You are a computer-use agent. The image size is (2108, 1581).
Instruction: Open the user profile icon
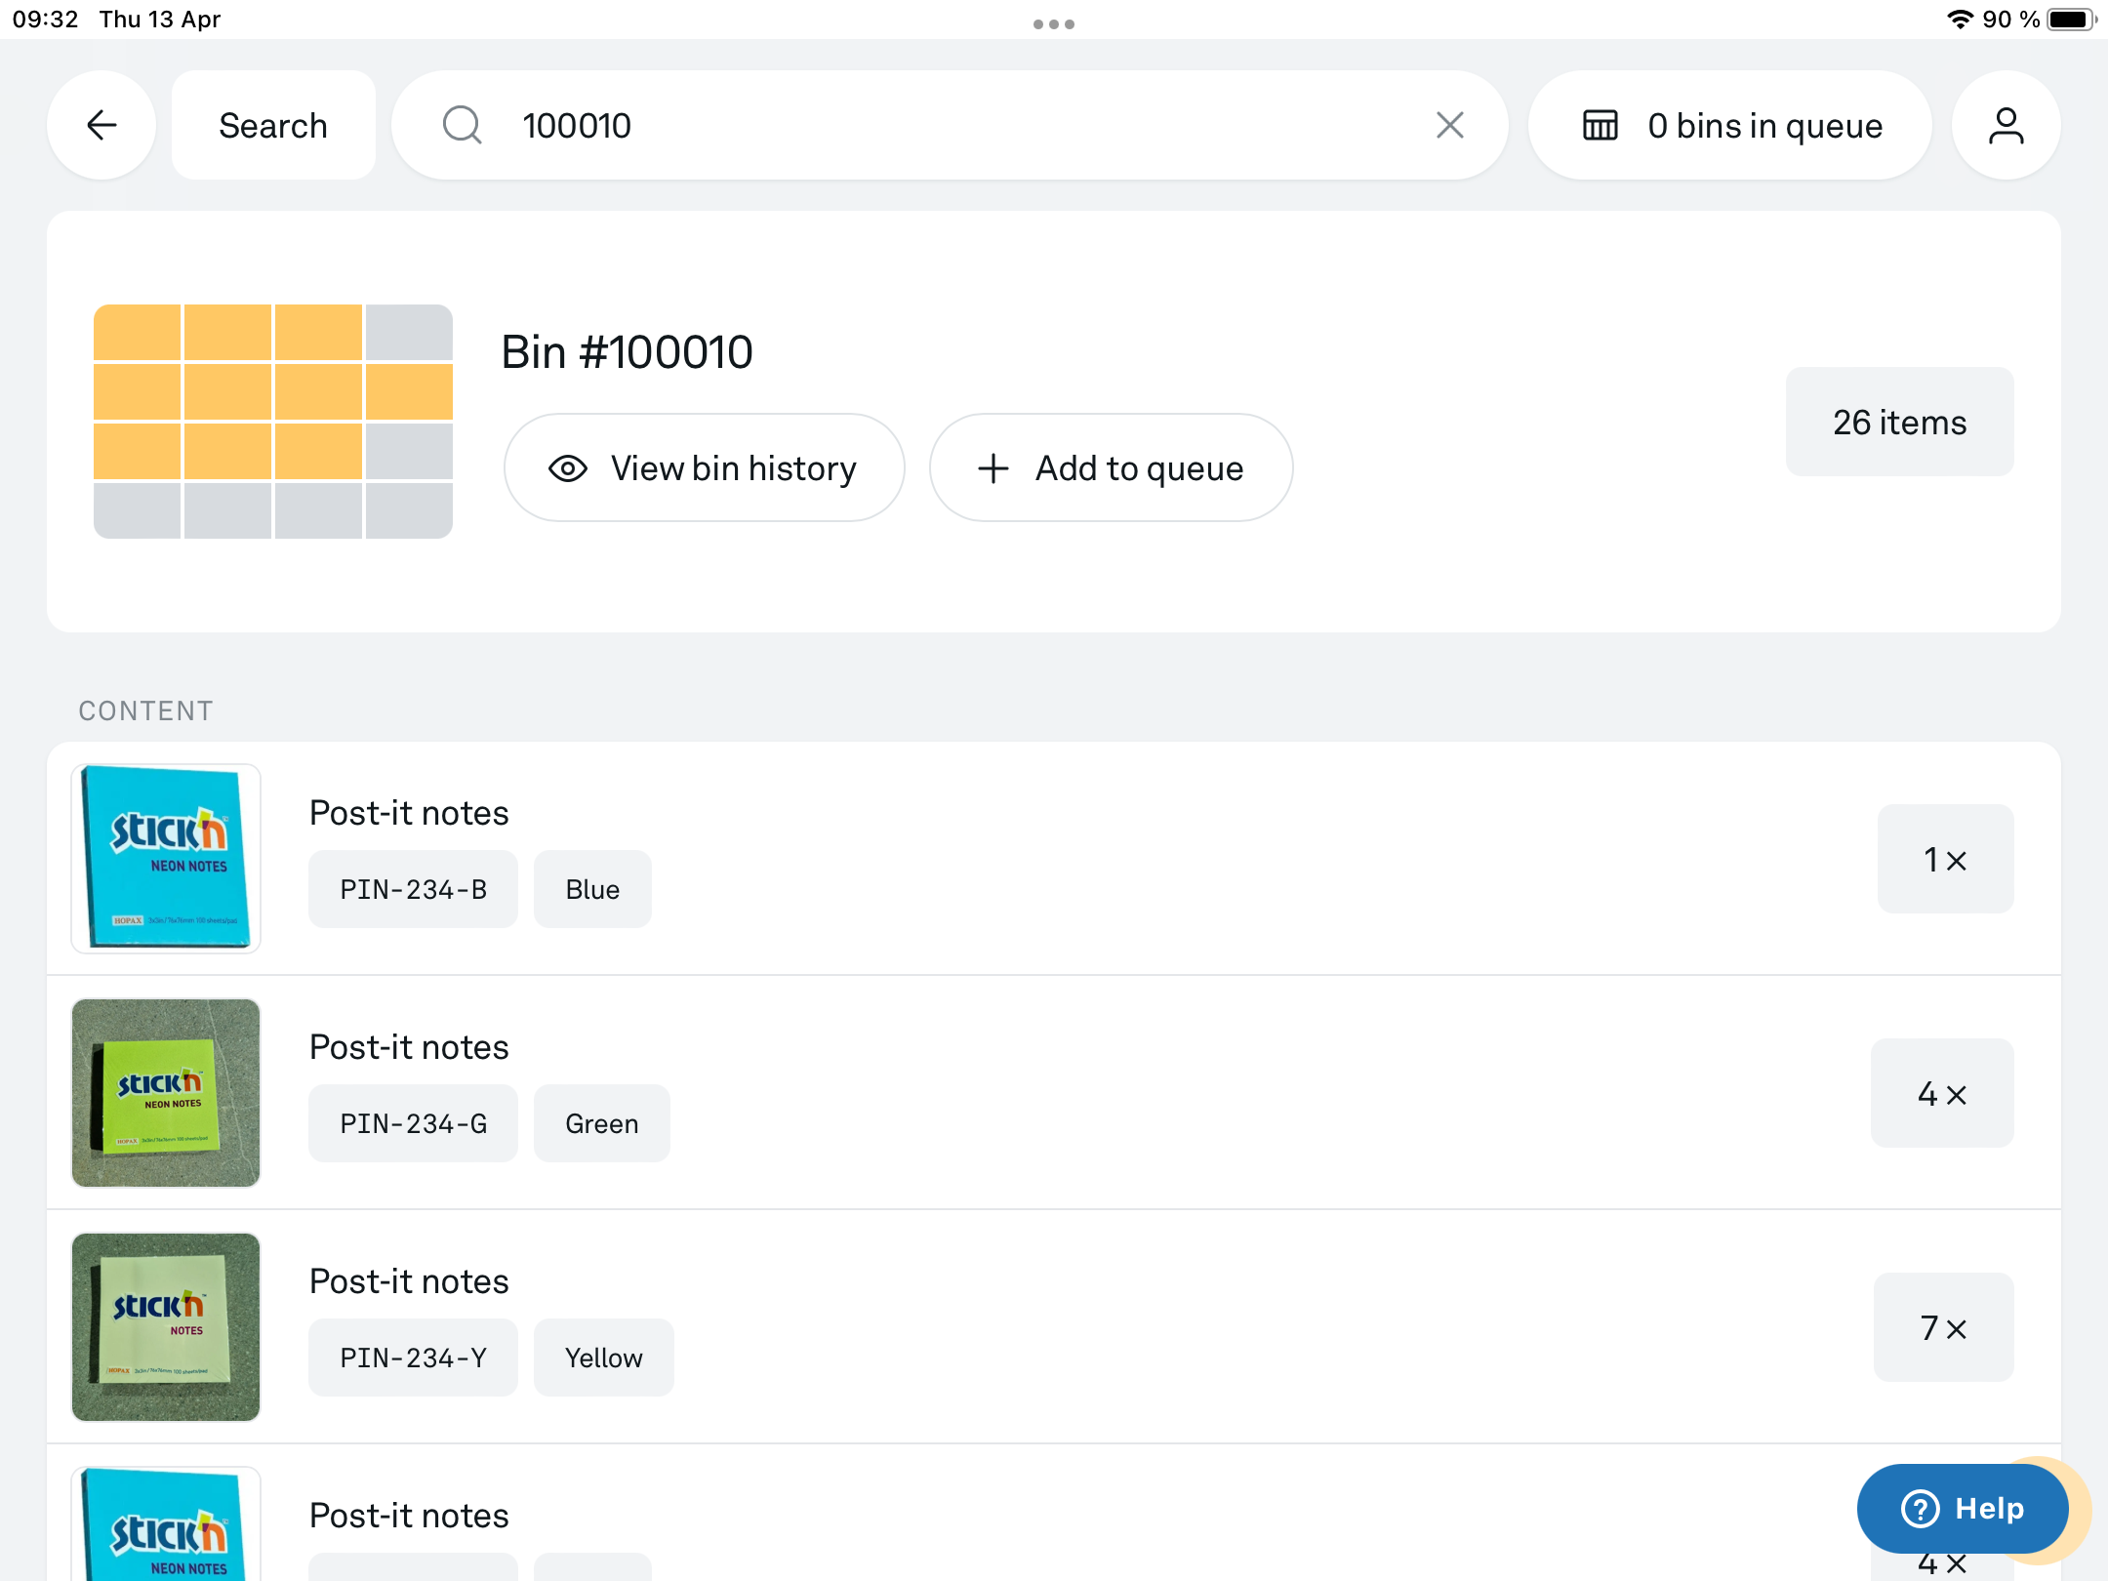[2007, 125]
